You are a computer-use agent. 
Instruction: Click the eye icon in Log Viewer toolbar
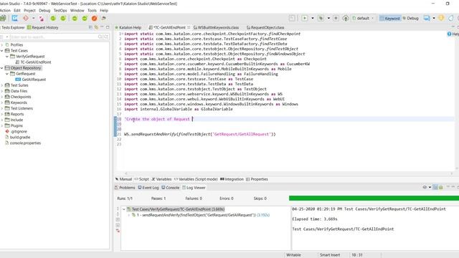(425, 187)
